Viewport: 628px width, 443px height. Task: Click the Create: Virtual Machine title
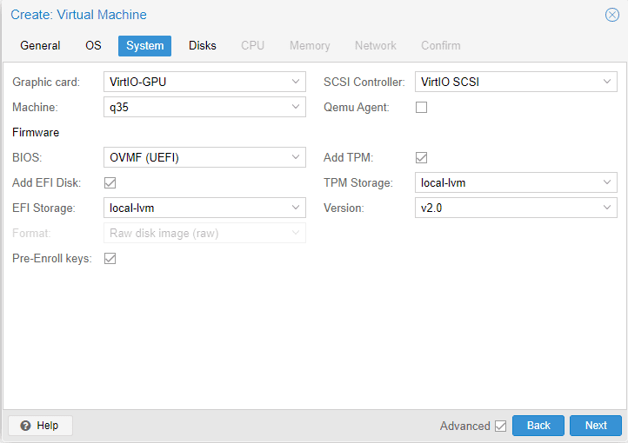78,15
